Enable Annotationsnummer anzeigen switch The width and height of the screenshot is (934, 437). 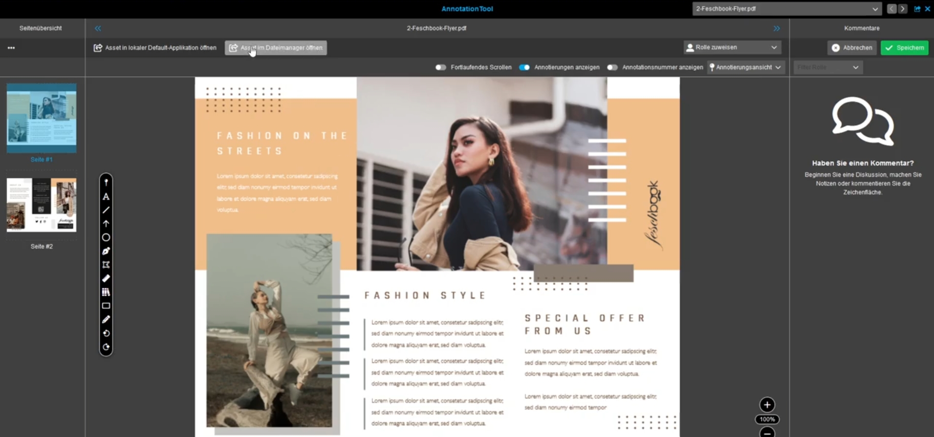(612, 67)
